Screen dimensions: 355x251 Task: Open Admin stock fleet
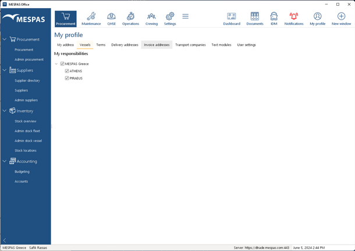click(27, 131)
